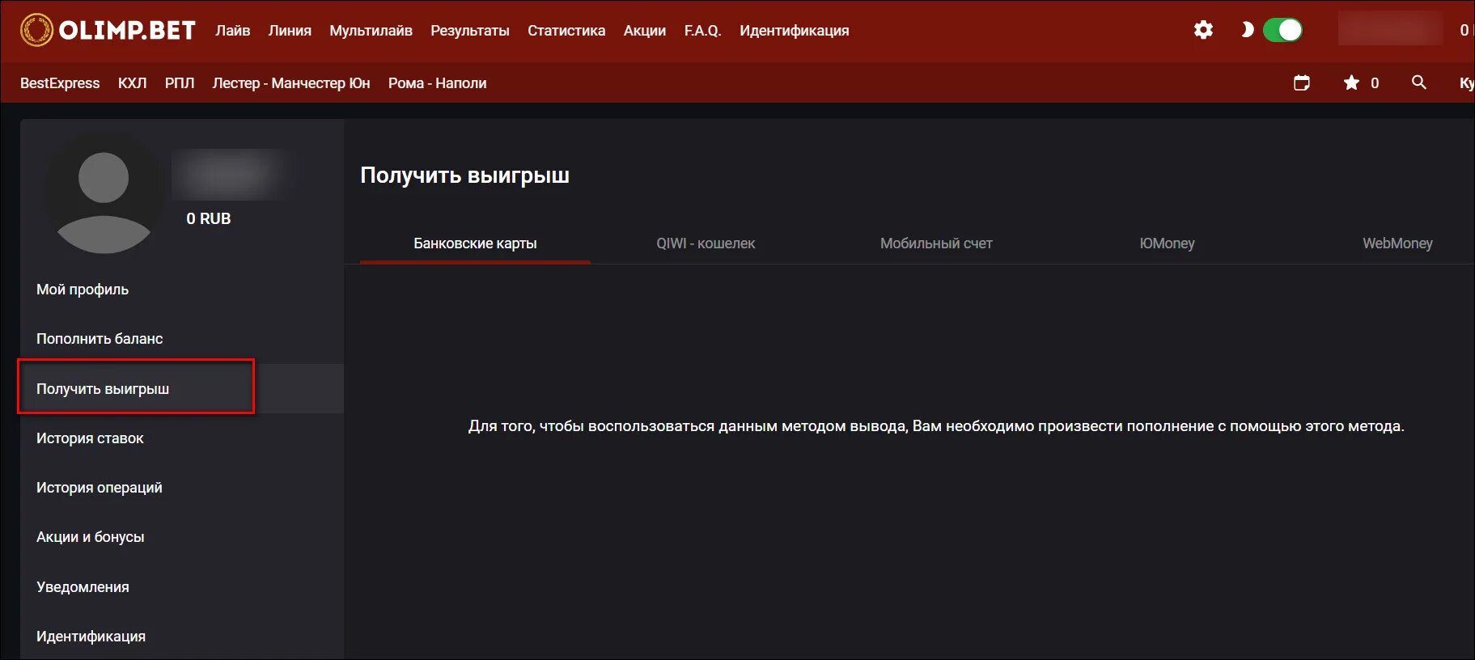Go to Мультилайв section
Viewport: 1475px width, 660px height.
371,31
